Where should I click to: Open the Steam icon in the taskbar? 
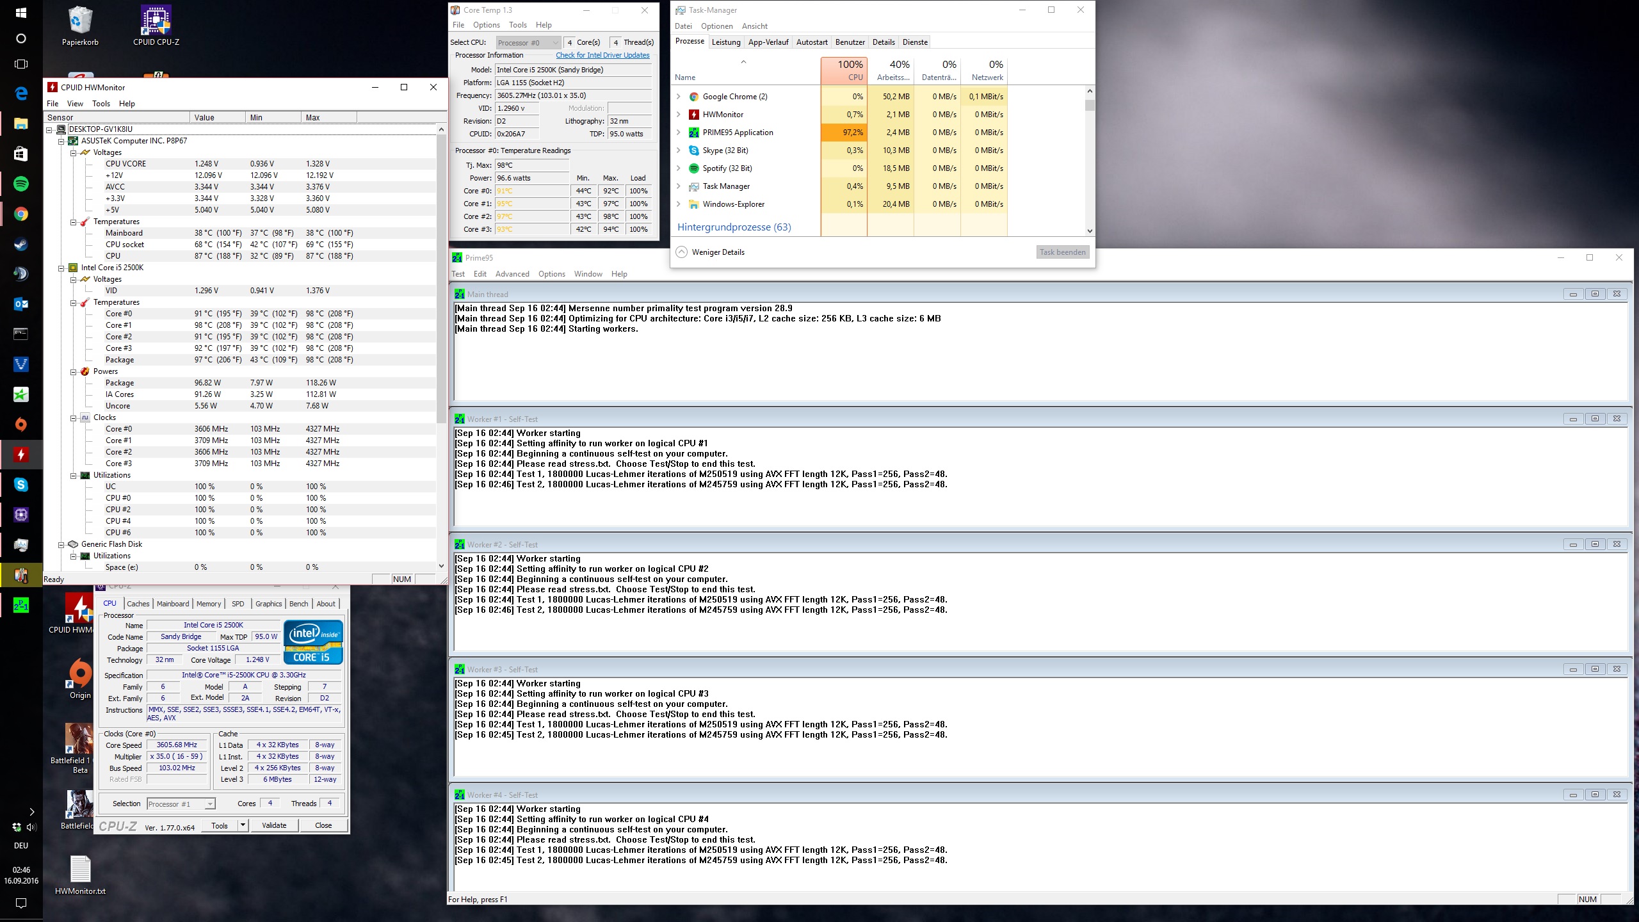click(20, 245)
